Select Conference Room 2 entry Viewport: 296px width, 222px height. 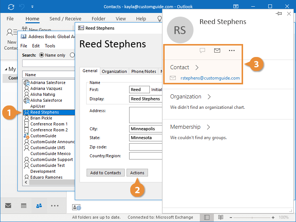coord(49,130)
